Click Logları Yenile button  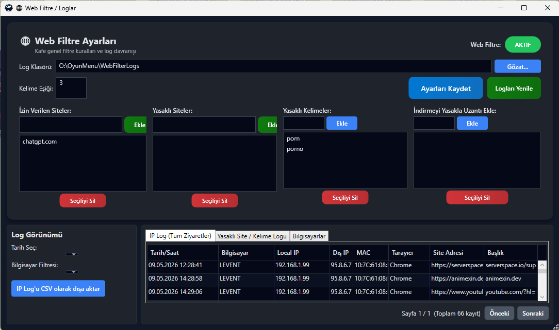coord(514,88)
